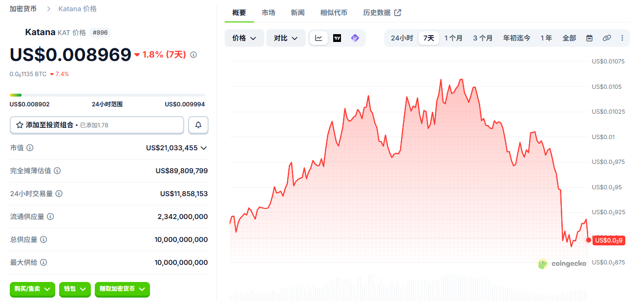Open the calendar date range picker
This screenshot has width=638, height=301.
tap(589, 38)
